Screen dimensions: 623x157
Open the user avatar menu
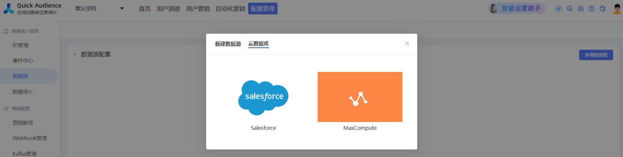(617, 9)
